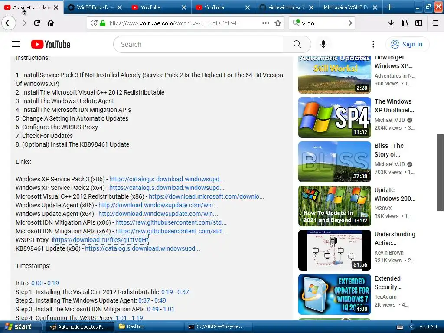Open How To Update in 2021 thumbnail

(x=334, y=206)
